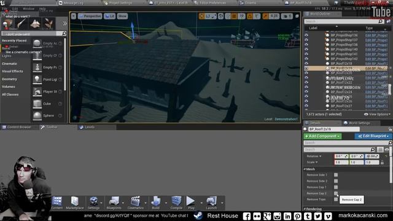Click the Play button in toolbar
The image size is (393, 221).
point(191,203)
